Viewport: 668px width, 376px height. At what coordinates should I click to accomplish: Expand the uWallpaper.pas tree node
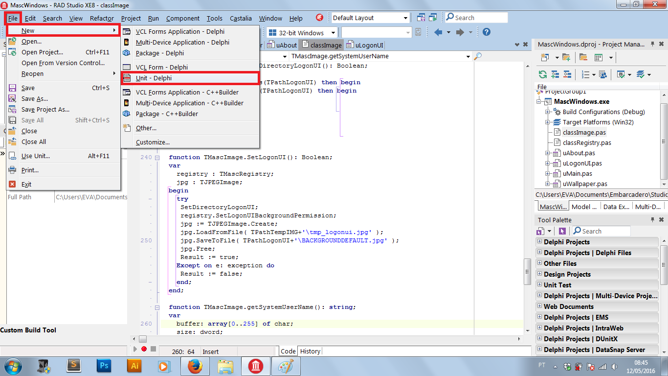pos(548,184)
